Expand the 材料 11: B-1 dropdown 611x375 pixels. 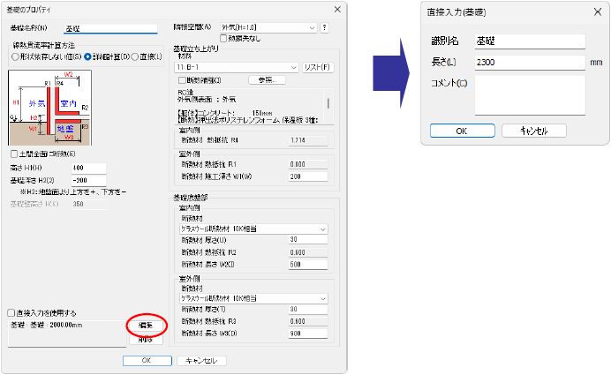(x=237, y=67)
